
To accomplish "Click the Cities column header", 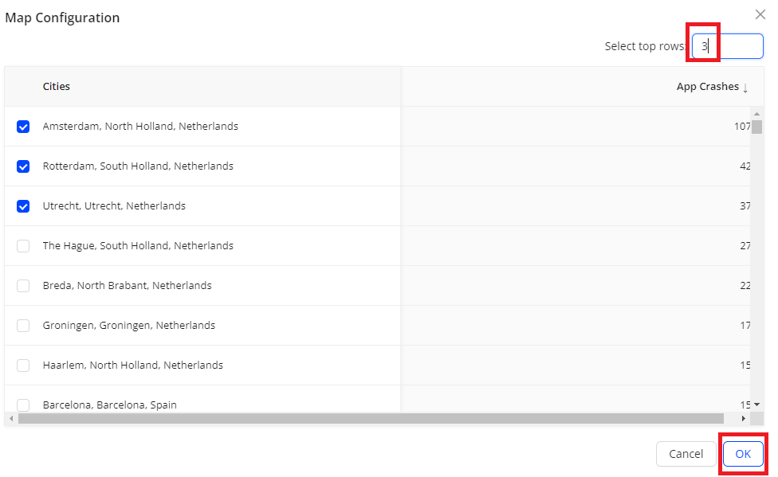I will 57,86.
